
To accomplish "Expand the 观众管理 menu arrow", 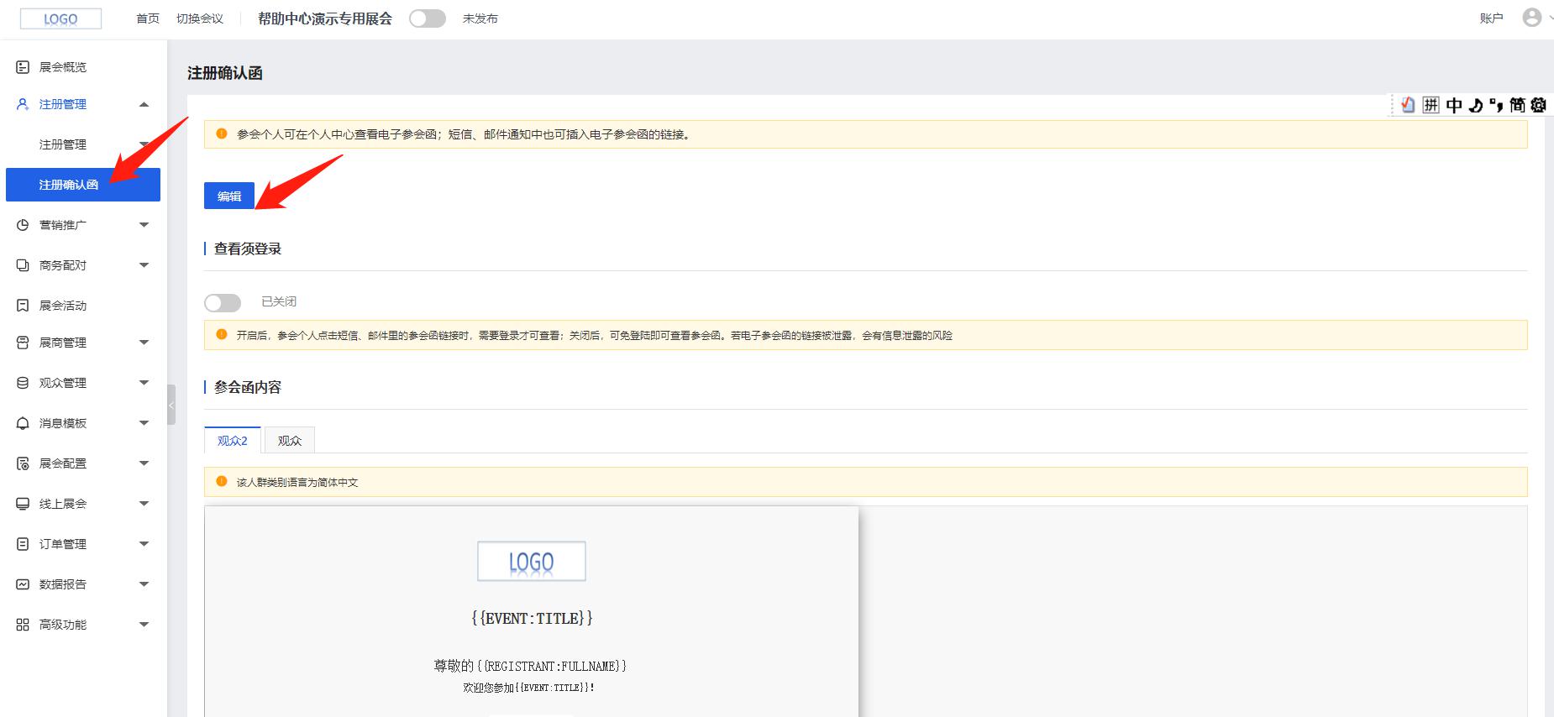I will 144,383.
